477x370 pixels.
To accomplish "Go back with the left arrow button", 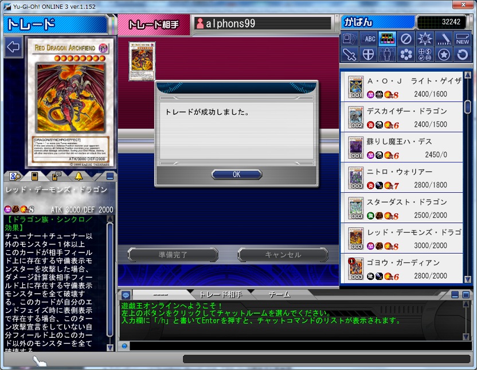I will coord(13,47).
